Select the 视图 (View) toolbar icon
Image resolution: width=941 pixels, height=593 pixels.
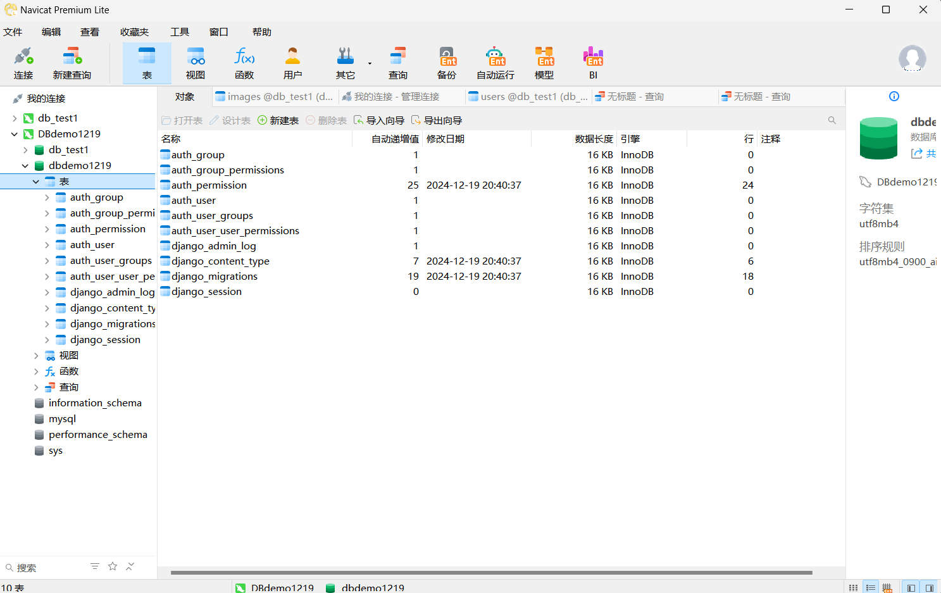[196, 63]
